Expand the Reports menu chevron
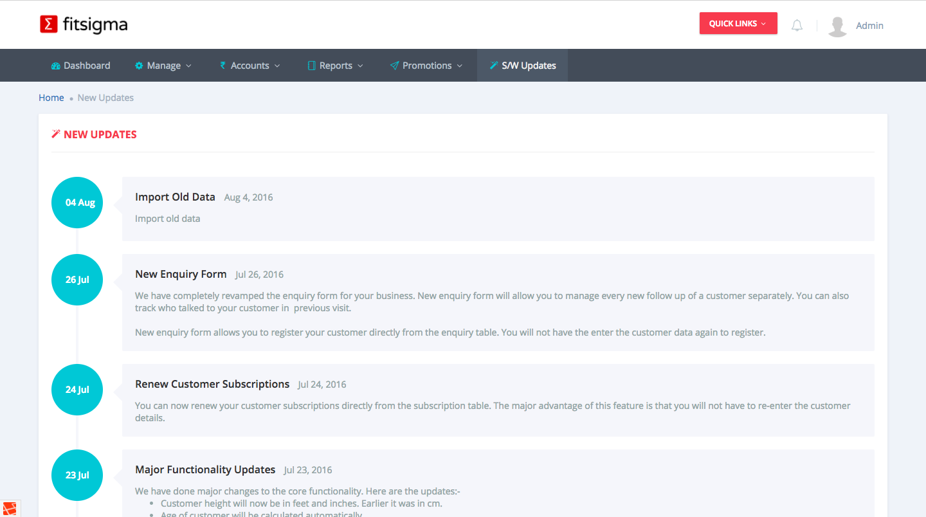Viewport: 926px width, 517px height. 360,66
